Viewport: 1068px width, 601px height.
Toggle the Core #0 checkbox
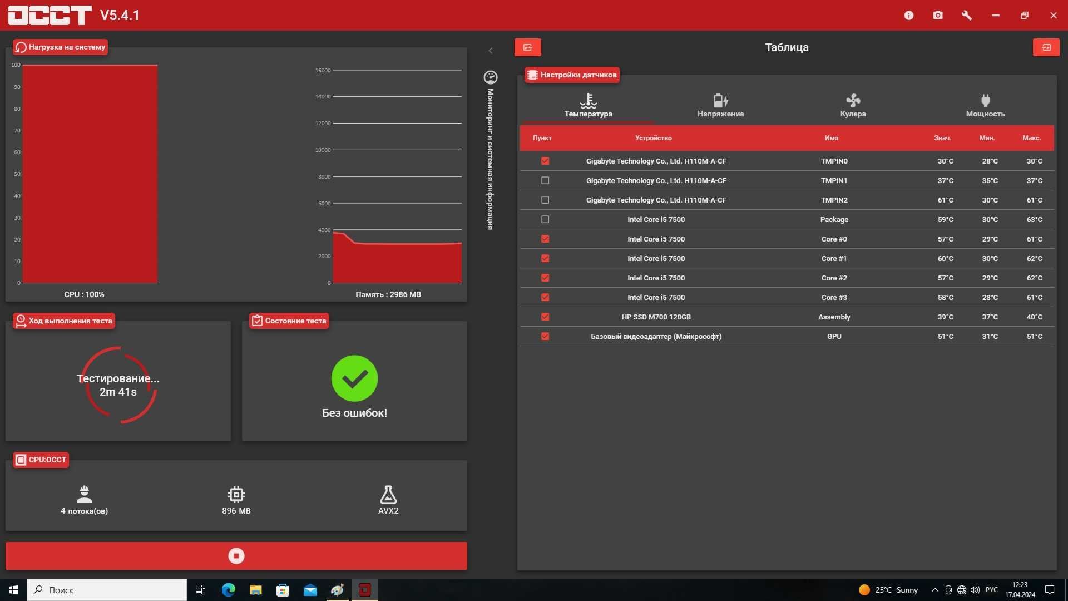click(x=545, y=239)
